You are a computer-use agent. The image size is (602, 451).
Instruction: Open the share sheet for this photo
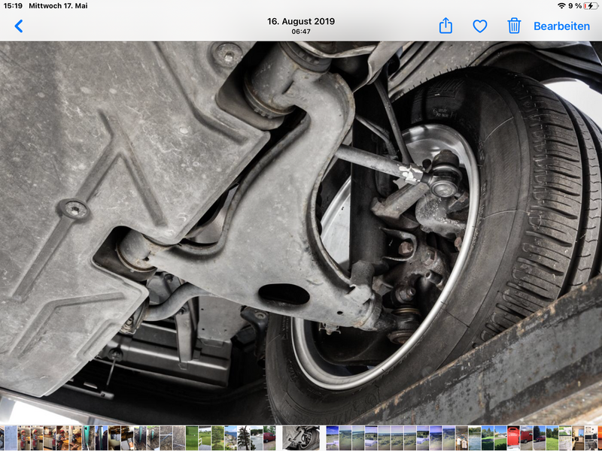tap(445, 26)
